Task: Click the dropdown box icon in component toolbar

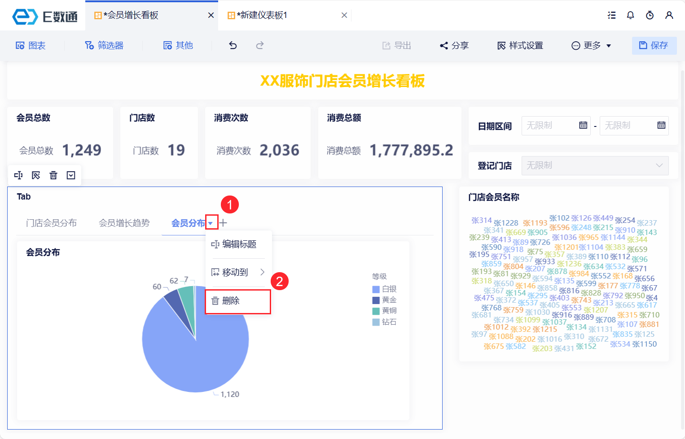Action: (x=71, y=175)
